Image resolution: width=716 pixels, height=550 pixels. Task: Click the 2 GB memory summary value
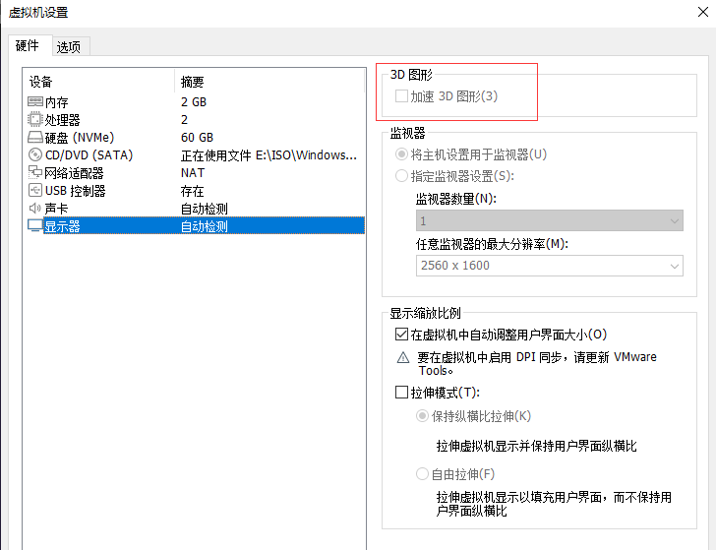[x=194, y=102]
